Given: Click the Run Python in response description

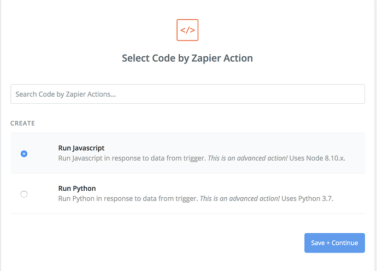Looking at the screenshot, I should (128, 199).
